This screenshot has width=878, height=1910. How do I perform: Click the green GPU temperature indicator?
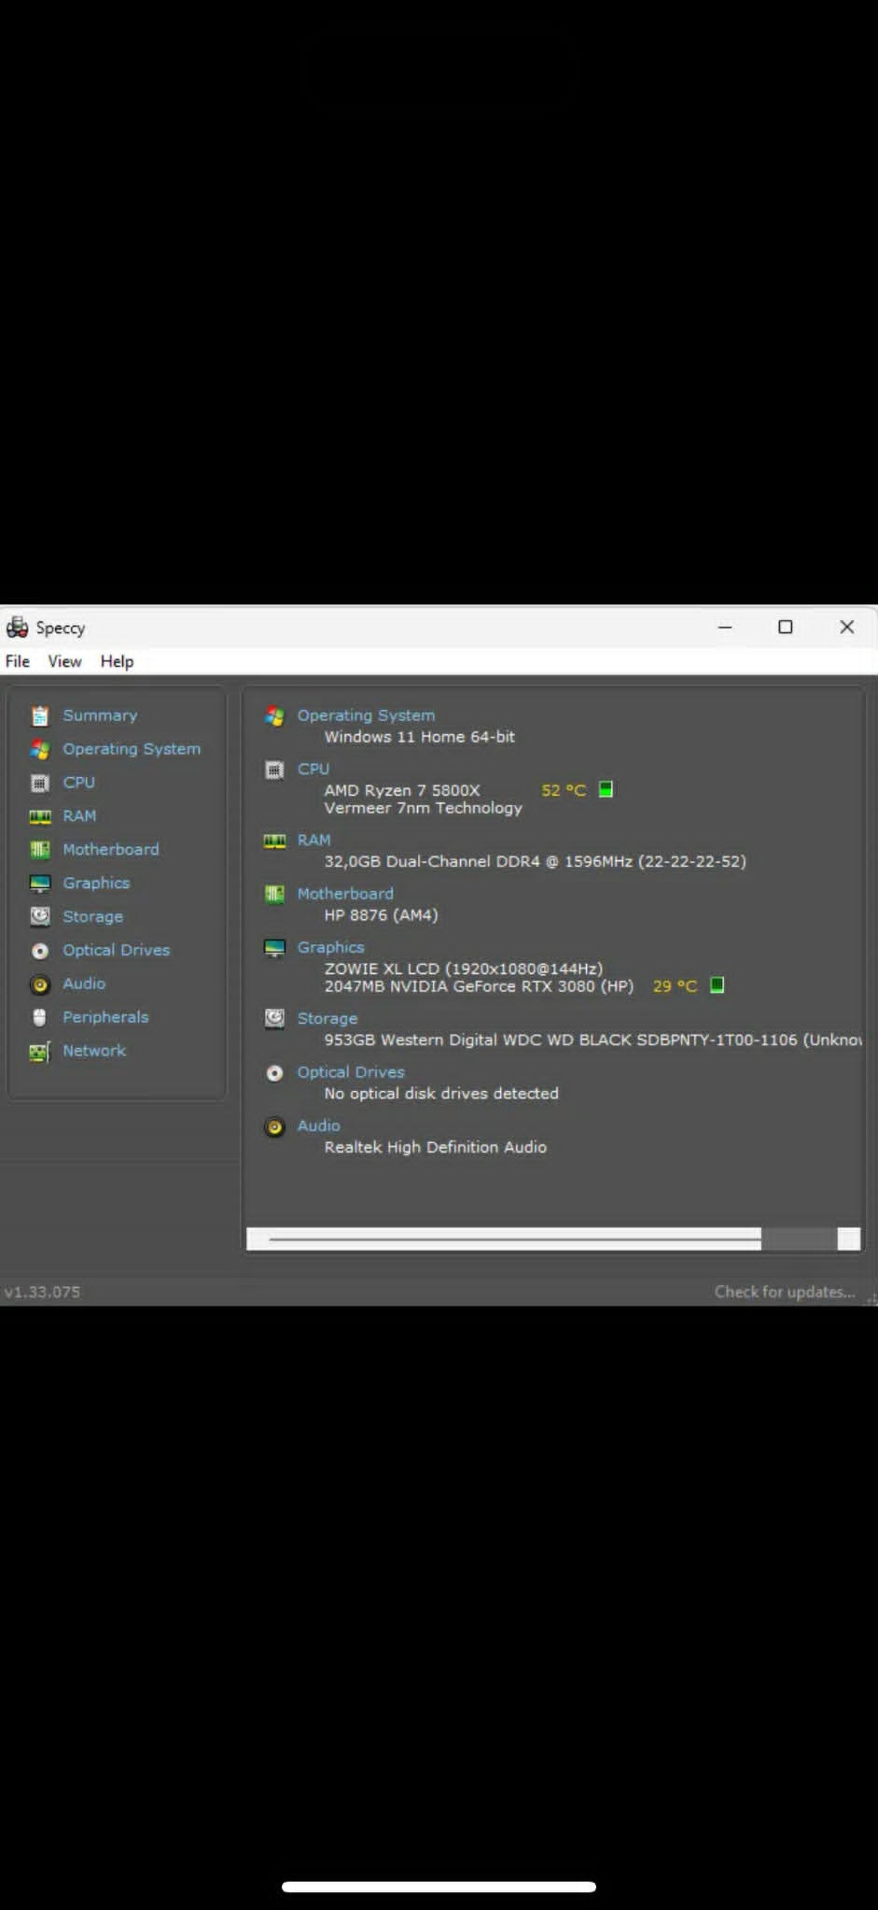click(x=717, y=984)
